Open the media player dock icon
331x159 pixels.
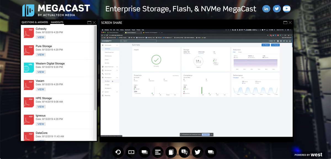131,152
